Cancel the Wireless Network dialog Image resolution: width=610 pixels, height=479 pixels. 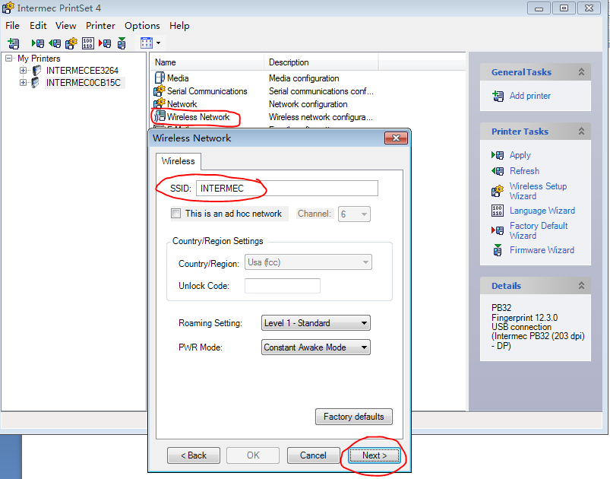pos(313,455)
